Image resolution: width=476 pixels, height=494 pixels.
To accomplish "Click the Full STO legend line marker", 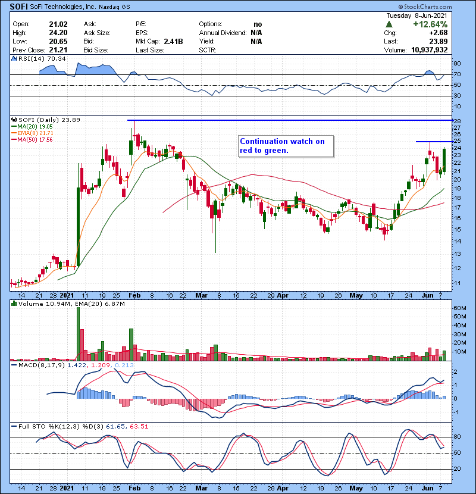I will pos(14,426).
